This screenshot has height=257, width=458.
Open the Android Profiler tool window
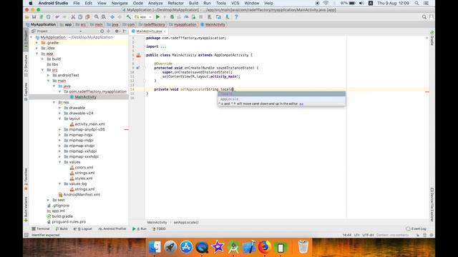tap(112, 229)
